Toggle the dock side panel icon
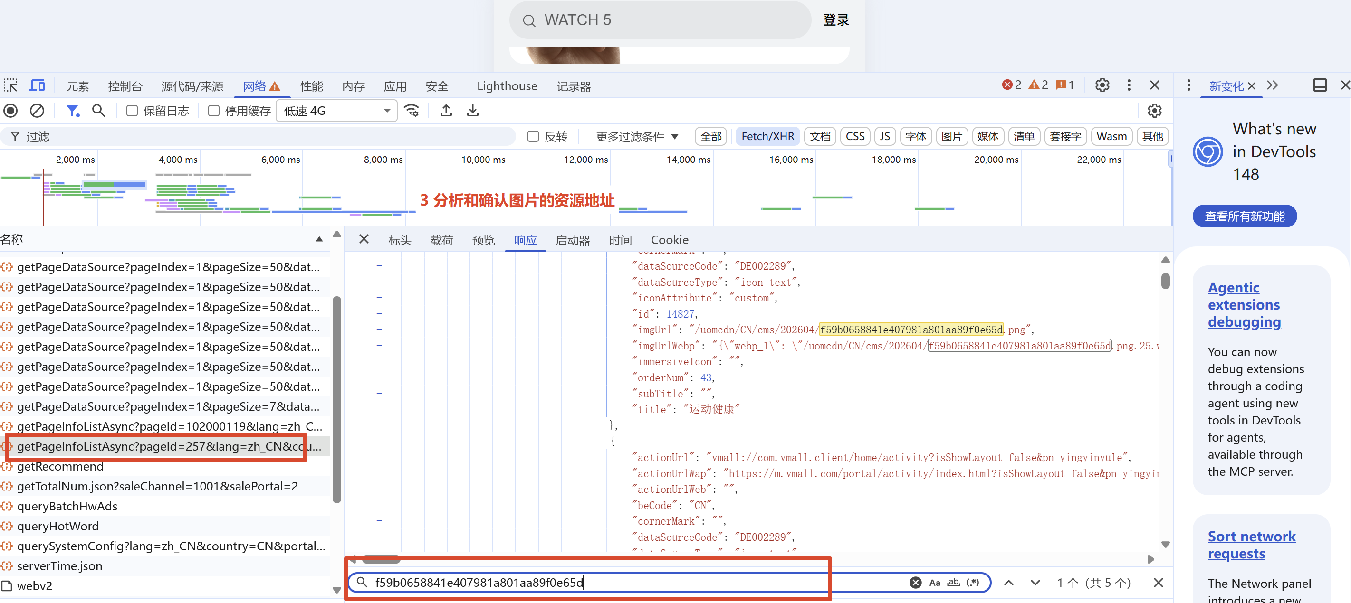 1320,85
